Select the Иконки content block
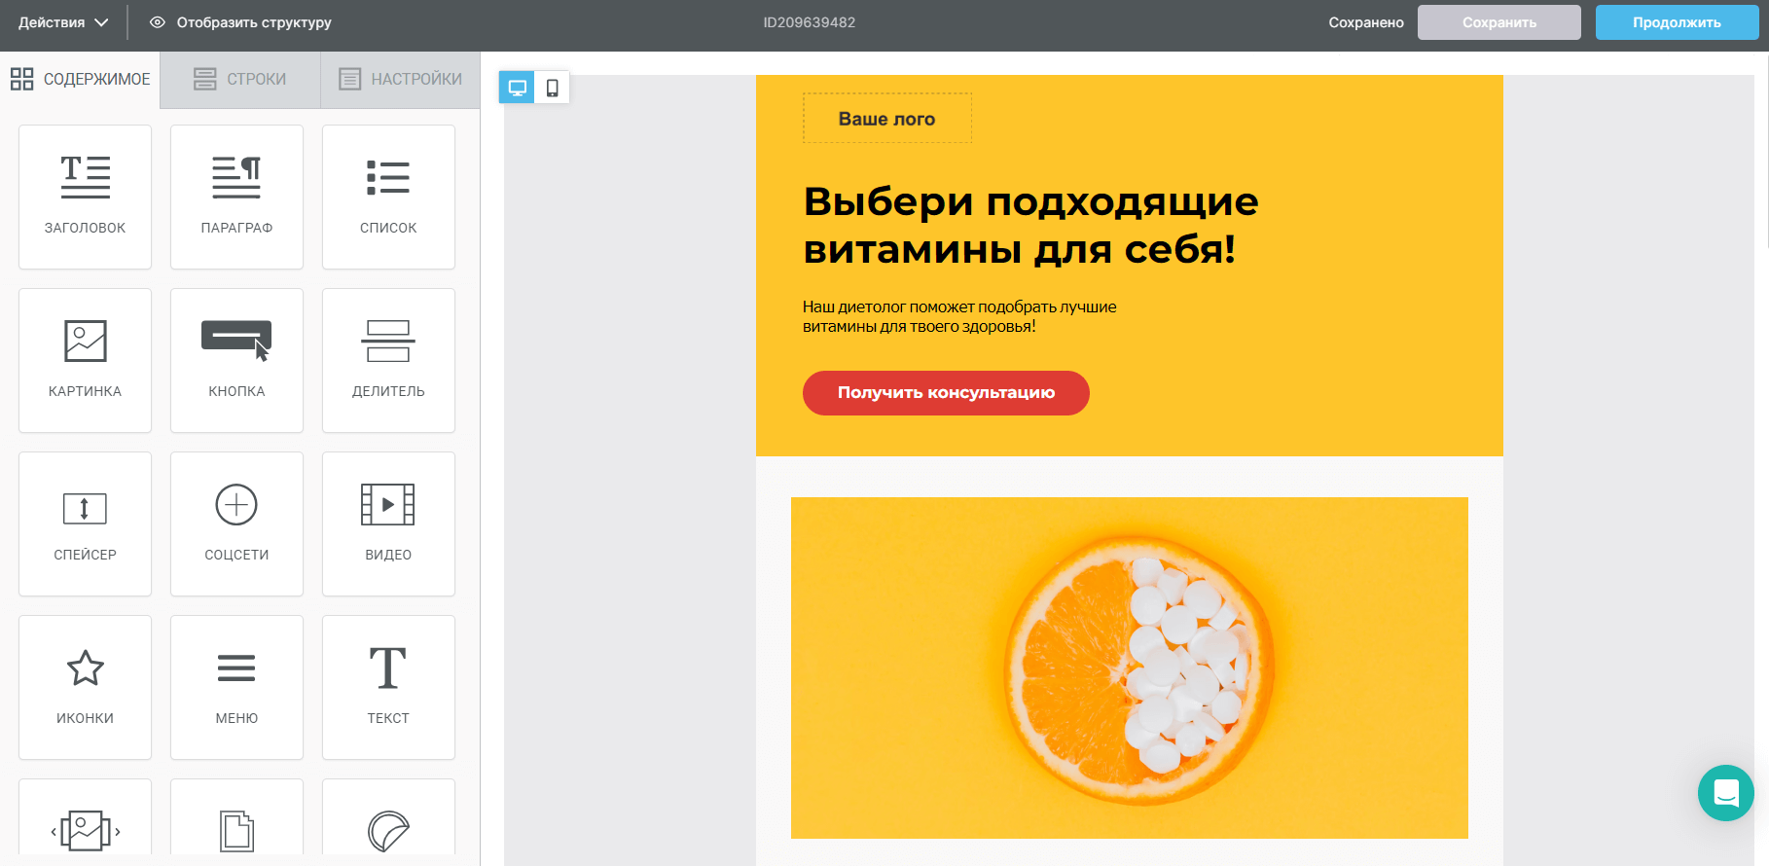 85,687
